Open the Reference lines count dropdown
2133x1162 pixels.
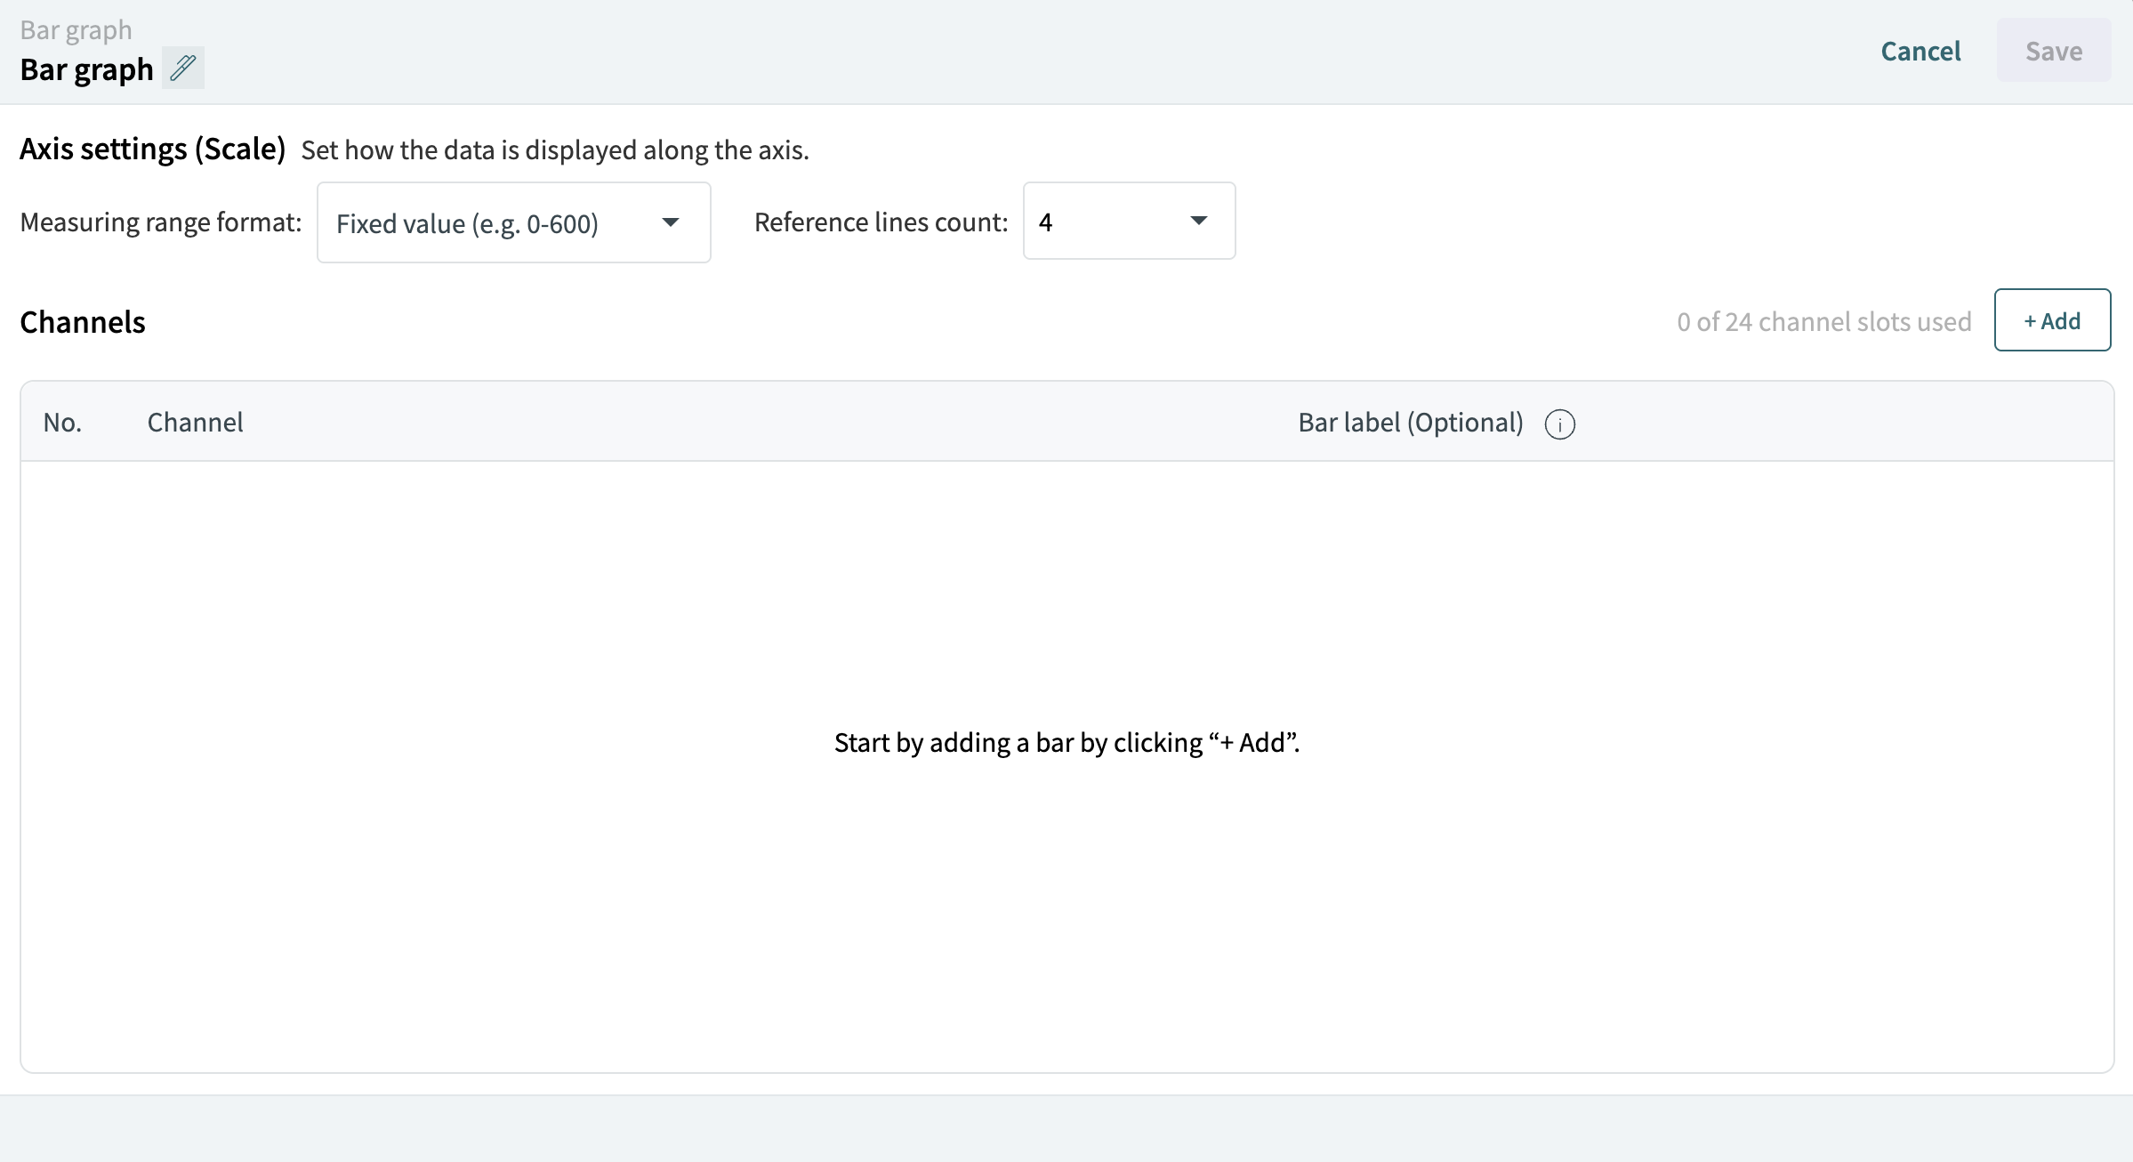click(1129, 221)
